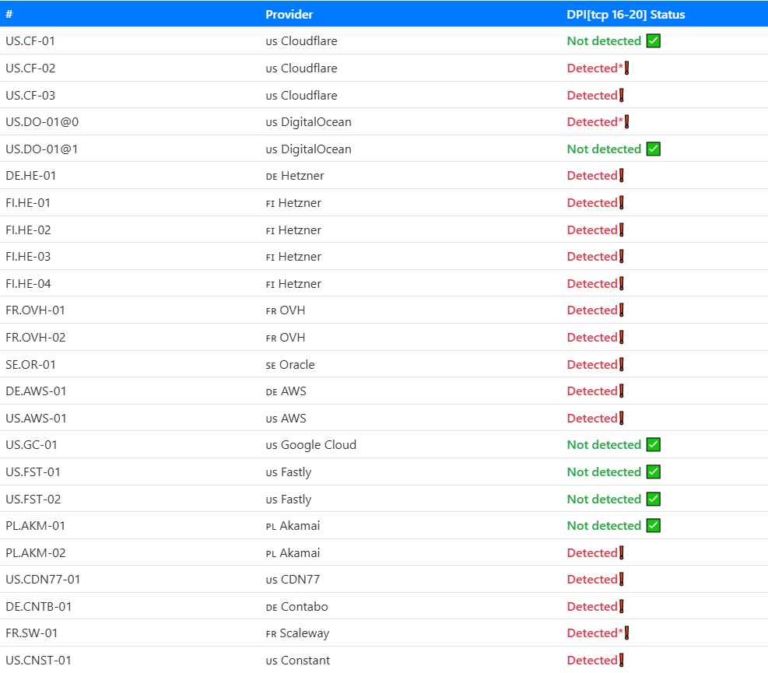This screenshot has width=768, height=673.
Task: Click 'Not detected' status text for US.FST-02
Action: (x=604, y=499)
